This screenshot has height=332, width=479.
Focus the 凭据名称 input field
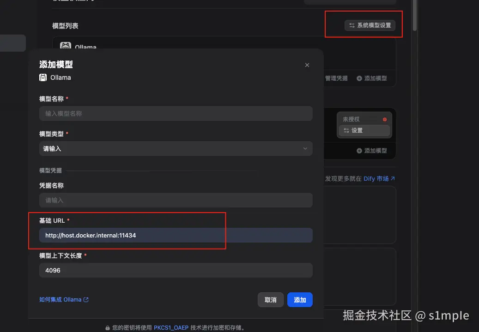pyautogui.click(x=176, y=200)
